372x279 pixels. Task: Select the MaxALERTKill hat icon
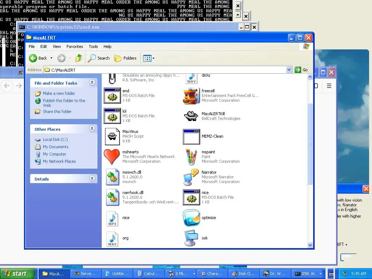pyautogui.click(x=191, y=116)
